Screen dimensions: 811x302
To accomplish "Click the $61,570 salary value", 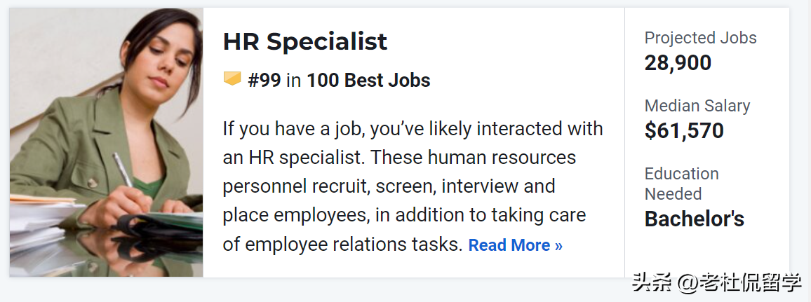I will 684,130.
